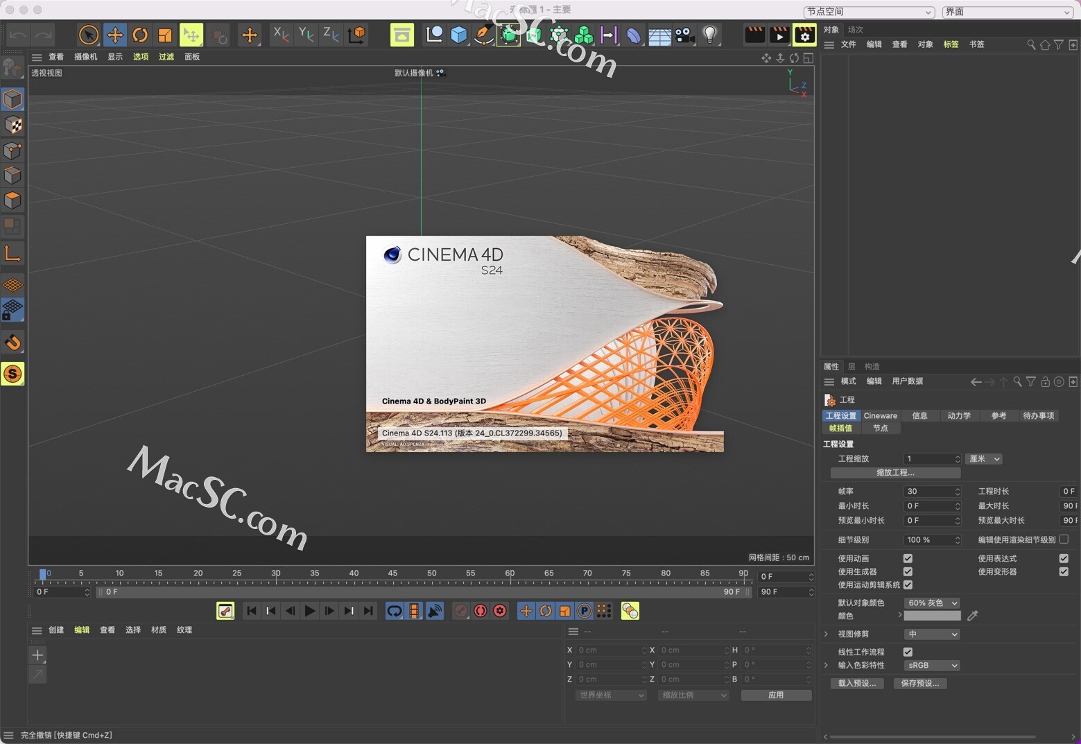Go to end of animation
This screenshot has width=1081, height=744.
[x=368, y=611]
